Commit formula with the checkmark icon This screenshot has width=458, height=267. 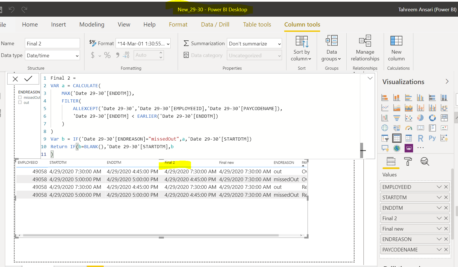pos(28,79)
